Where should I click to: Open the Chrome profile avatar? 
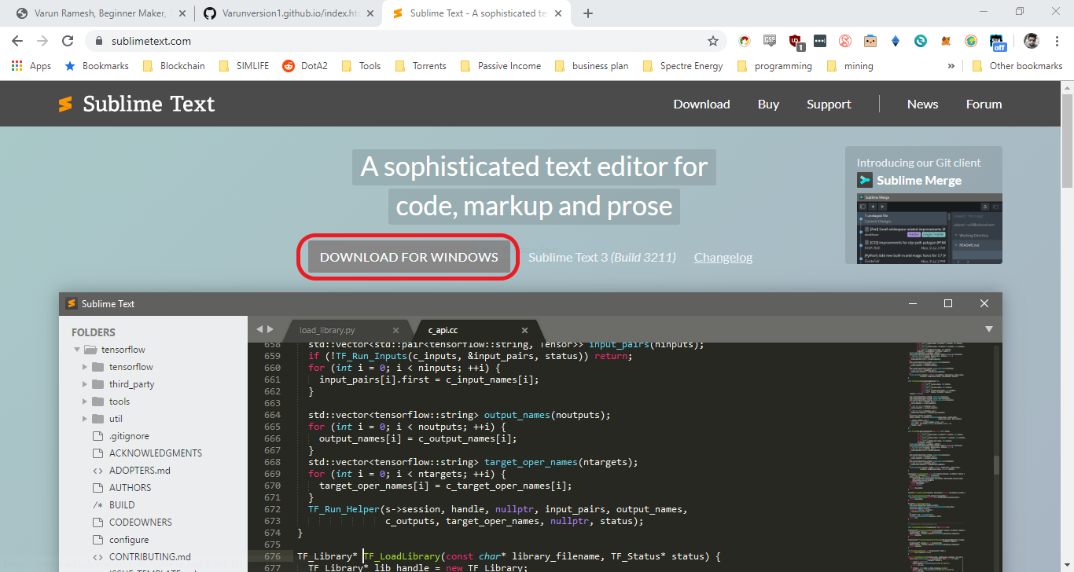(1031, 41)
